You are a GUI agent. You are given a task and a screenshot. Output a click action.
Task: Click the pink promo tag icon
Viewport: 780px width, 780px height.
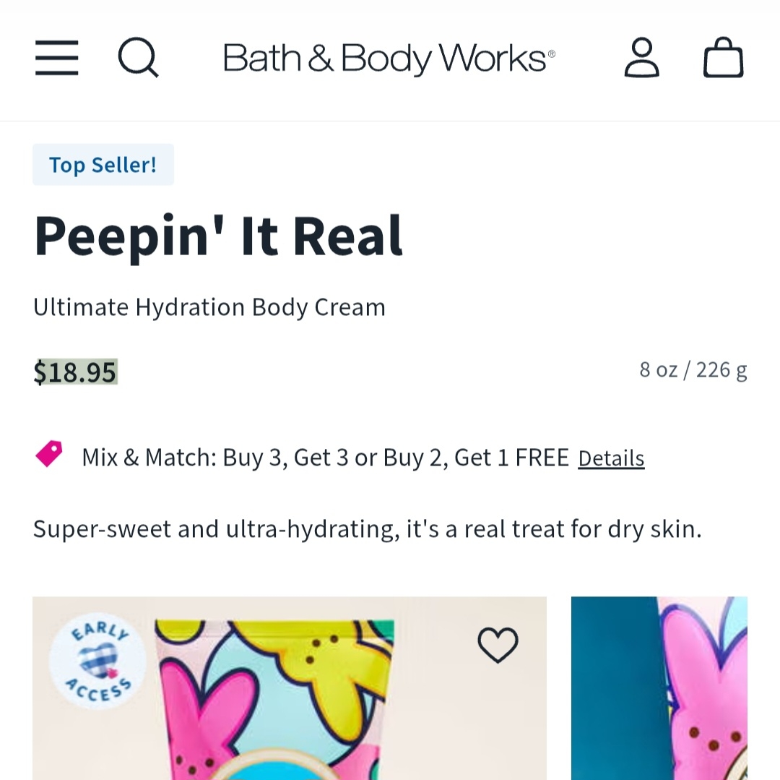49,455
